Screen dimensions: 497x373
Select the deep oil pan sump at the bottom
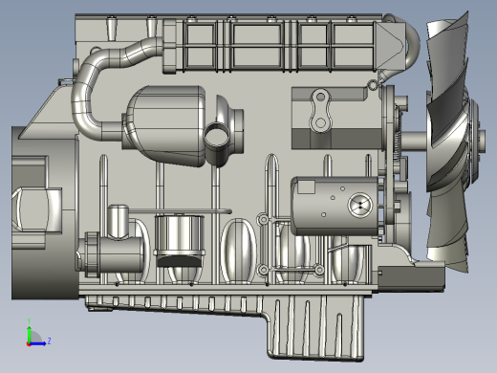coord(315,328)
